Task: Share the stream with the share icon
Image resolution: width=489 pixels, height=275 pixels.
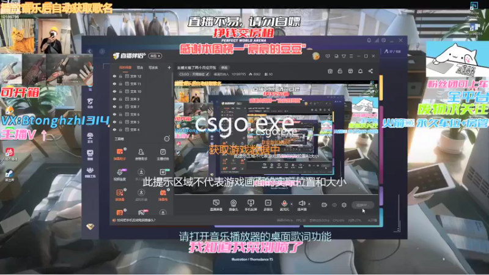Action: click(x=370, y=71)
